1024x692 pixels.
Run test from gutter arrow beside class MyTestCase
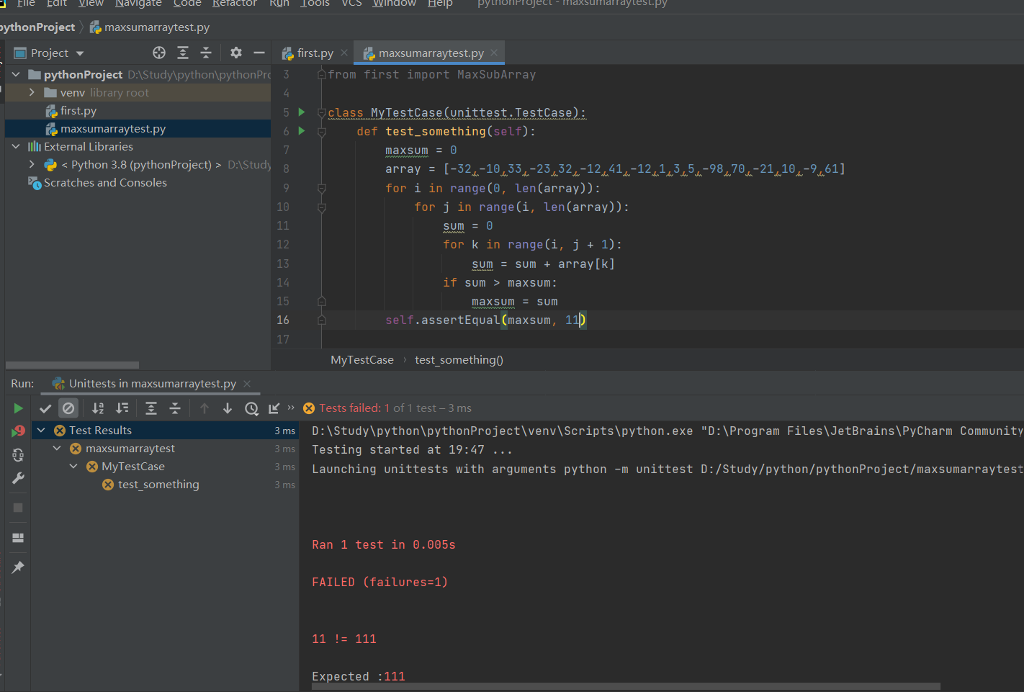click(x=302, y=112)
